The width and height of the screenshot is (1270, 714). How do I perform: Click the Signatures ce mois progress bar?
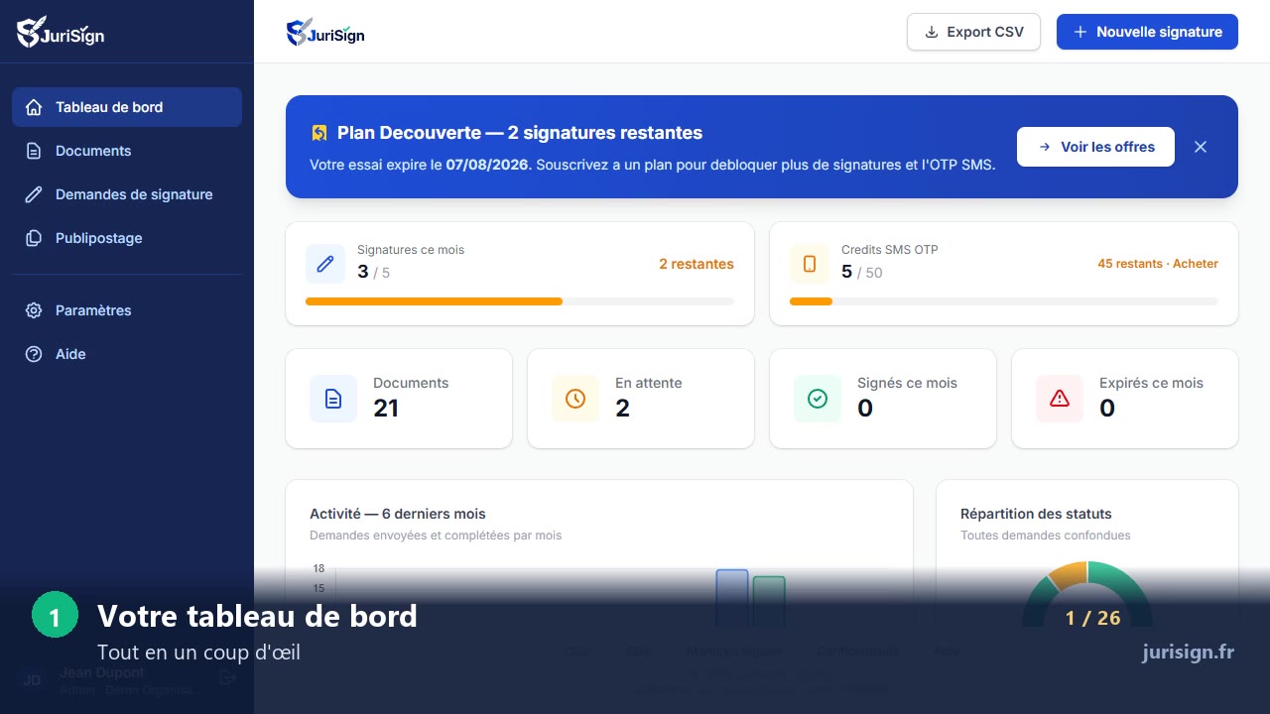[x=520, y=301]
